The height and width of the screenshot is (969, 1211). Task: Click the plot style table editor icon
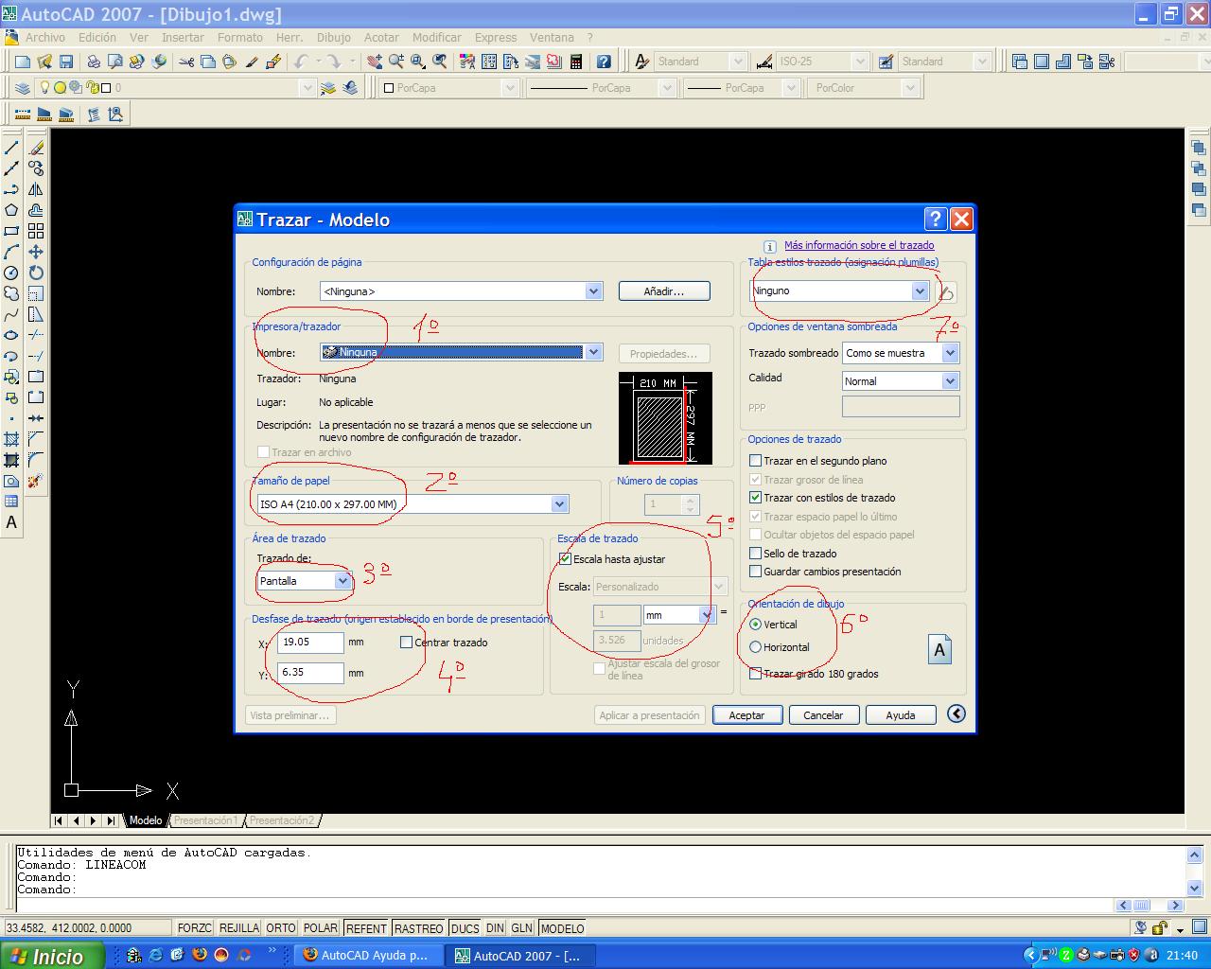click(946, 292)
